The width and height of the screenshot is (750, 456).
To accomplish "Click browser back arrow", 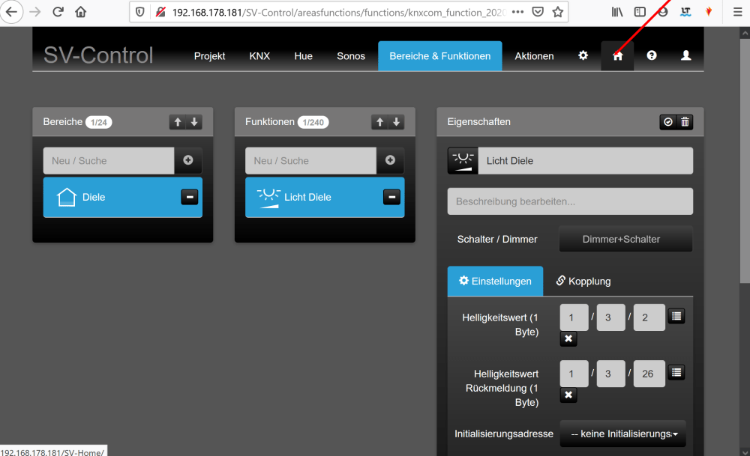I will [11, 12].
